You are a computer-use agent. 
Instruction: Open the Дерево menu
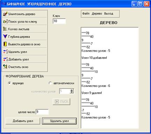point(97,14)
